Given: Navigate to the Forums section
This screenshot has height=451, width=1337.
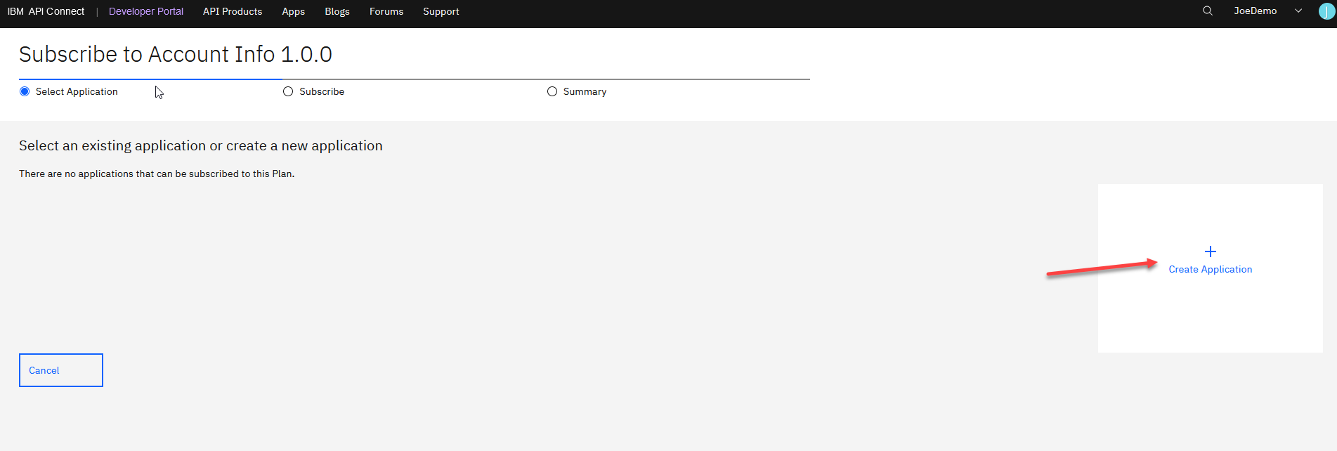Looking at the screenshot, I should pyautogui.click(x=386, y=11).
